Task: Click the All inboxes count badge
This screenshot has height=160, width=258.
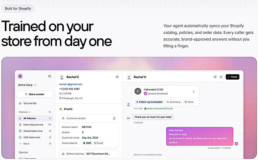Action: click(x=50, y=118)
